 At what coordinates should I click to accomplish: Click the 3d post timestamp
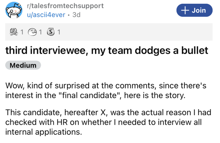76,15
